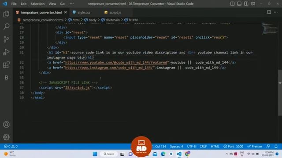The width and height of the screenshot is (282, 158).
Task: Open the Windows Start button
Action: click(95, 154)
